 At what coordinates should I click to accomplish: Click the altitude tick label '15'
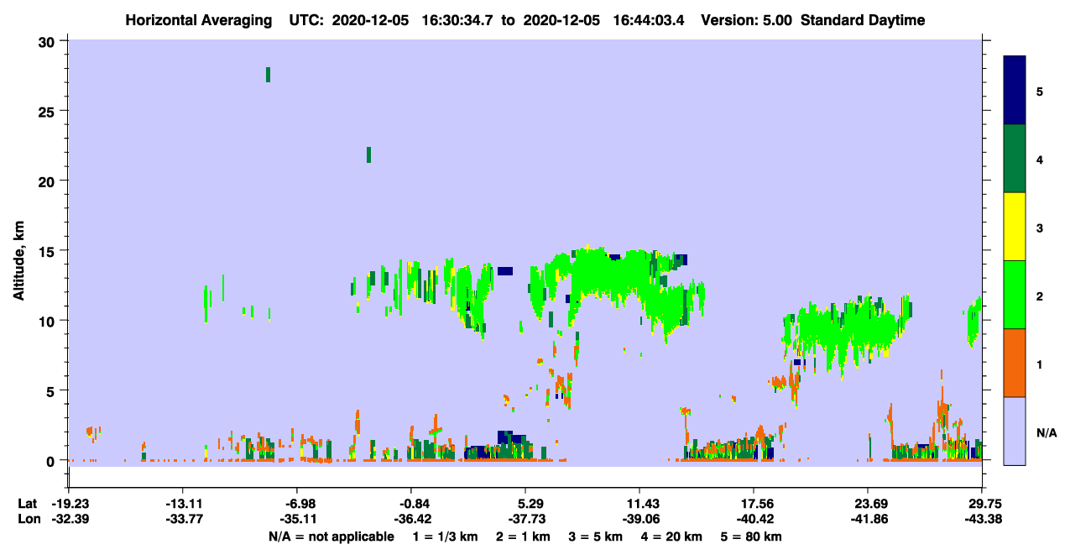[49, 251]
